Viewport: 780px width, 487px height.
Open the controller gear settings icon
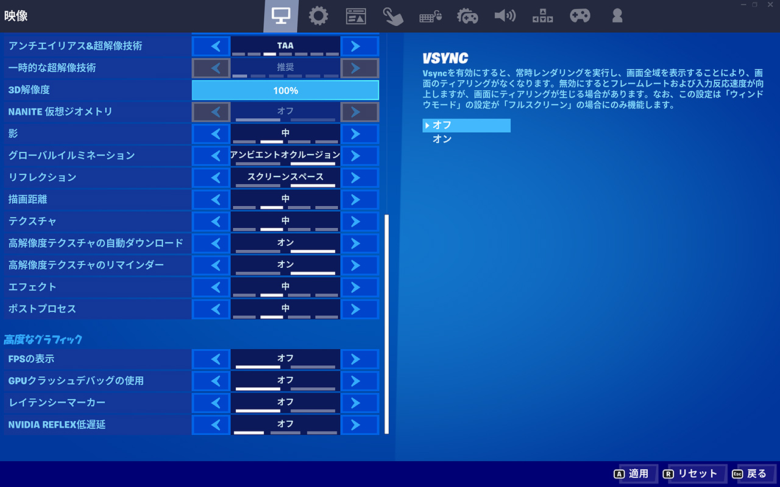[467, 16]
